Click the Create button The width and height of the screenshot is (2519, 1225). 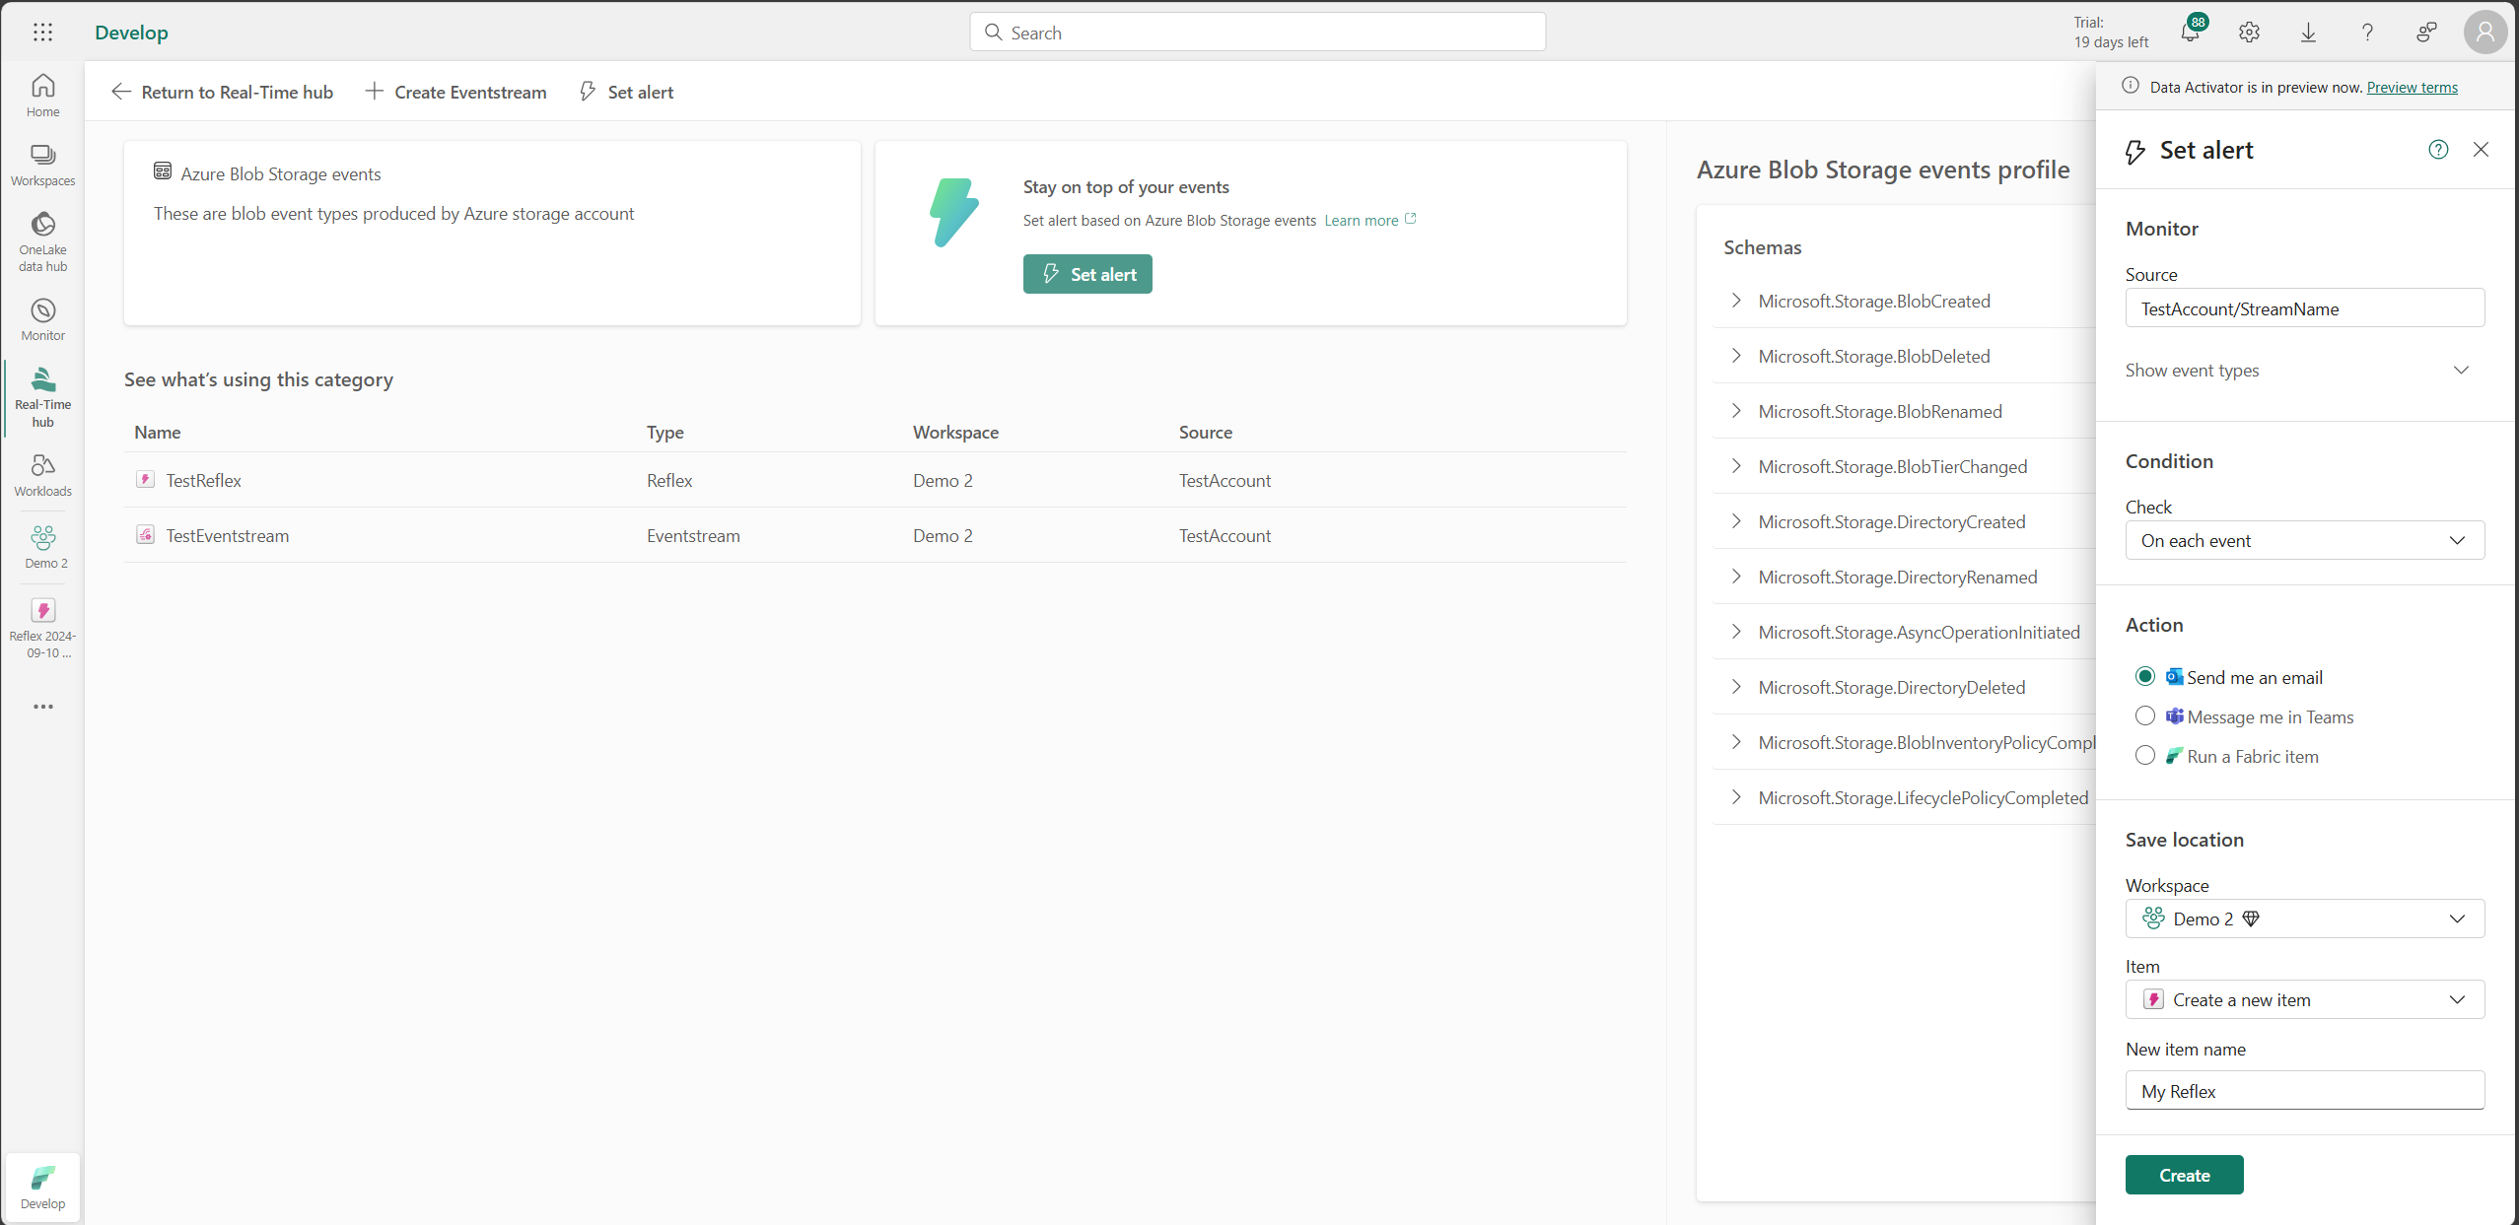pyautogui.click(x=2184, y=1175)
